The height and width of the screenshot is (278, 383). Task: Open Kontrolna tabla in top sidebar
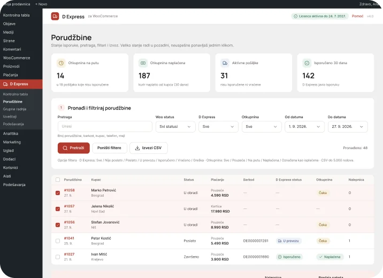[x=16, y=15]
